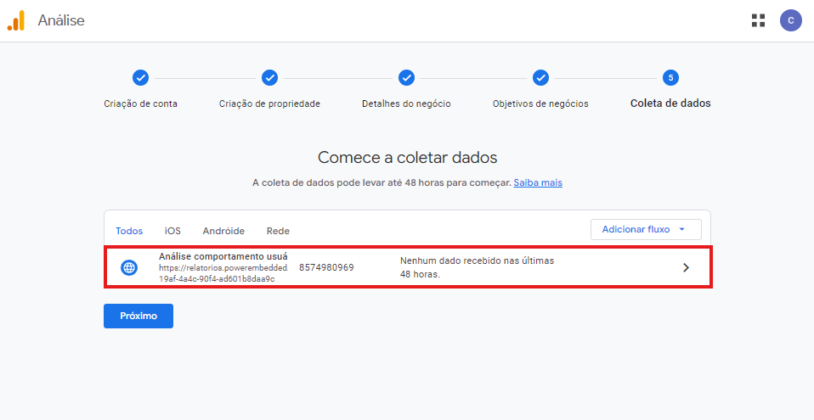Click the Criação de conta step checkmark
The height and width of the screenshot is (420, 814).
(x=141, y=78)
